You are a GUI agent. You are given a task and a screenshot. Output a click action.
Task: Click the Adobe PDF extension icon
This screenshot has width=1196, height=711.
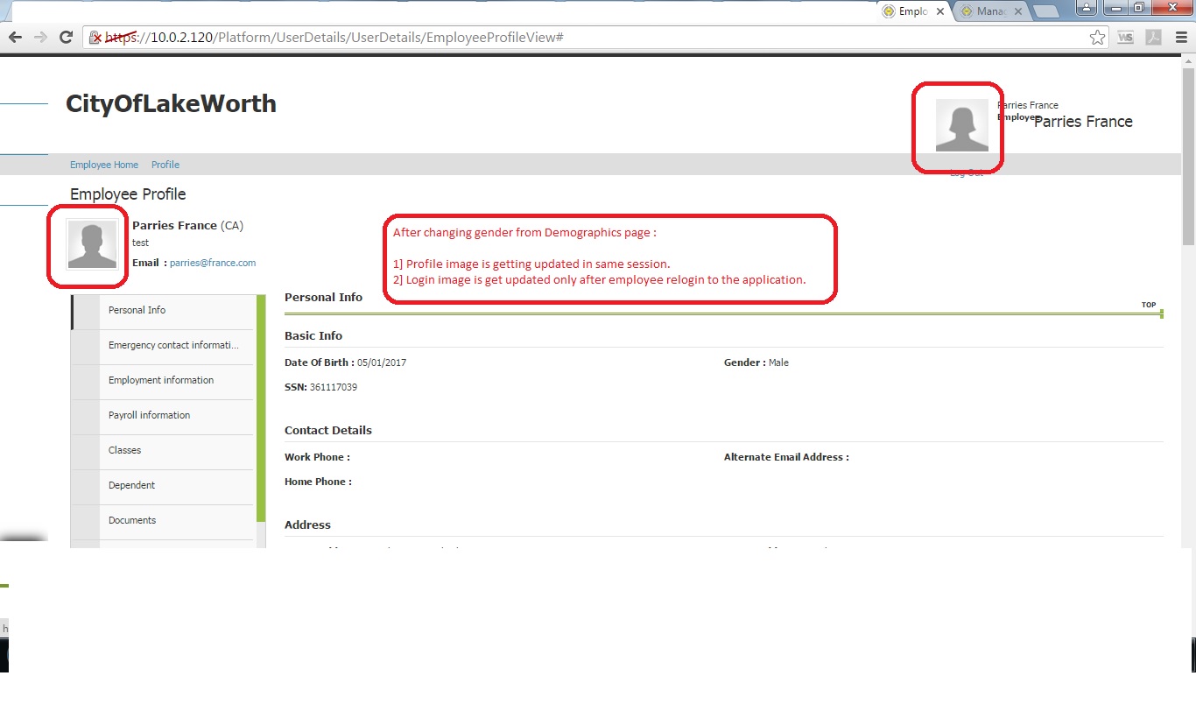1154,37
